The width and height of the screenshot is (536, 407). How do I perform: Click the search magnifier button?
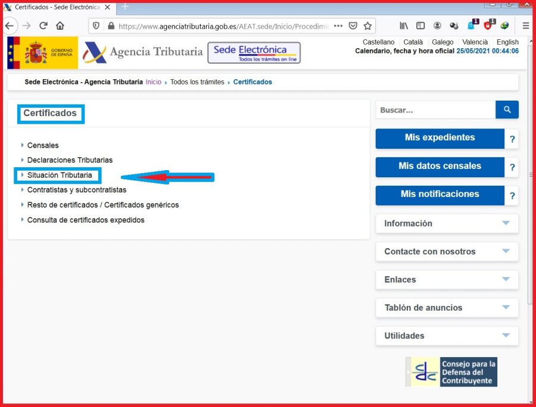pos(507,109)
